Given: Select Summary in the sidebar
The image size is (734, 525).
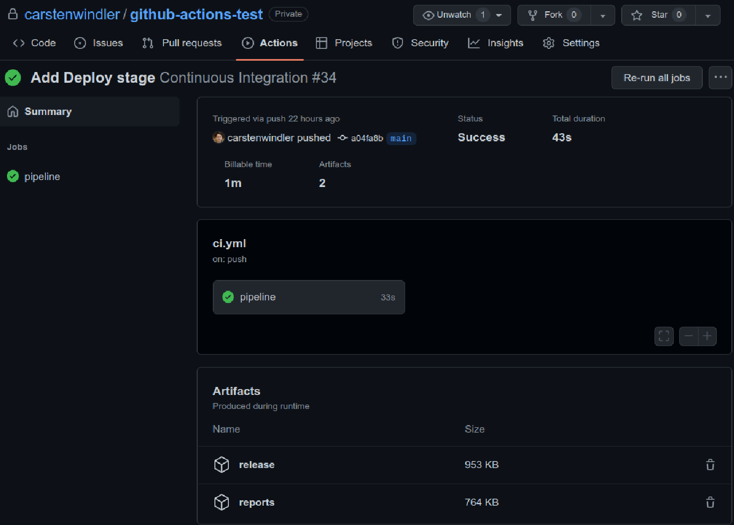Looking at the screenshot, I should pyautogui.click(x=90, y=112).
